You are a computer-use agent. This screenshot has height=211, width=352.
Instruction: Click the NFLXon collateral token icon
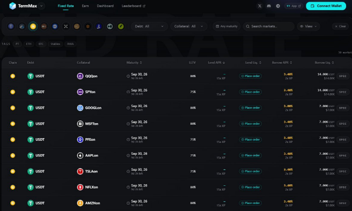[x=80, y=187]
